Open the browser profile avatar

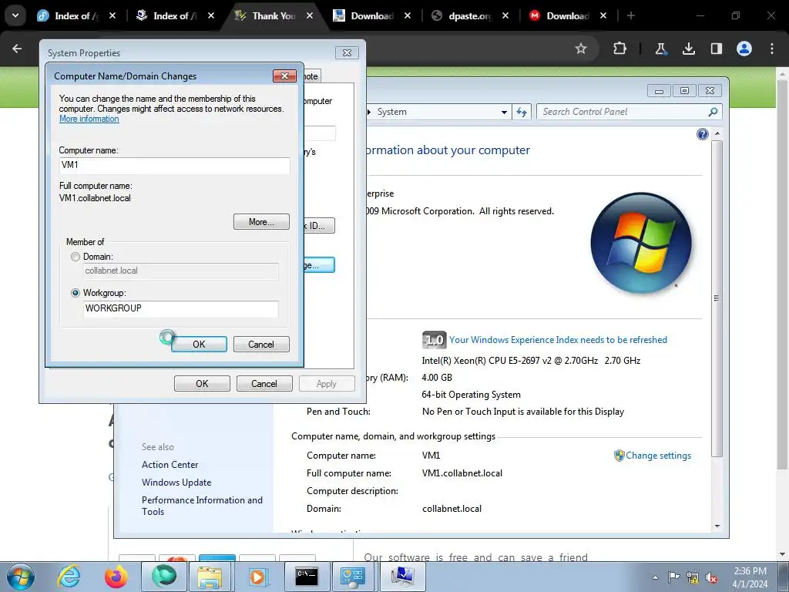[744, 49]
